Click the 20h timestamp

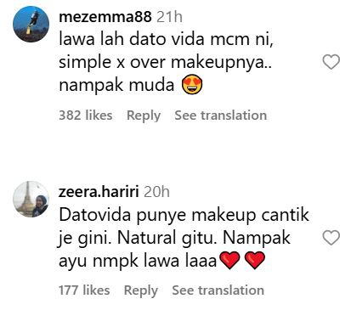(156, 192)
